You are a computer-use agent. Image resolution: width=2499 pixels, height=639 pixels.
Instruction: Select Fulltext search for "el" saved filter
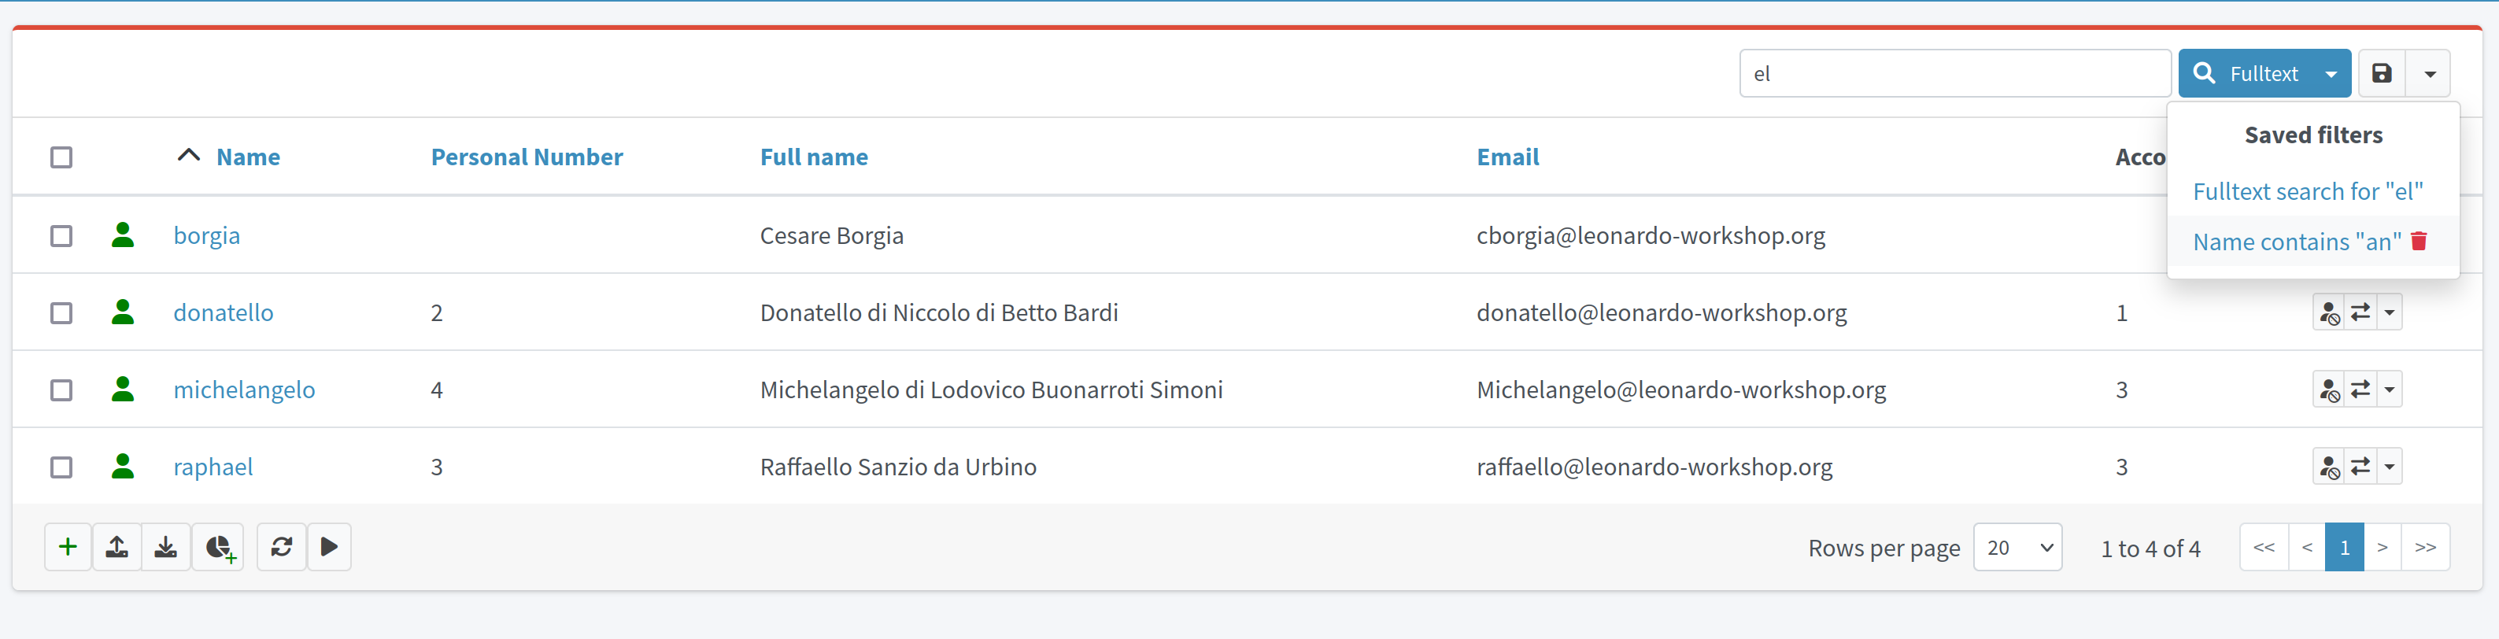[2309, 191]
